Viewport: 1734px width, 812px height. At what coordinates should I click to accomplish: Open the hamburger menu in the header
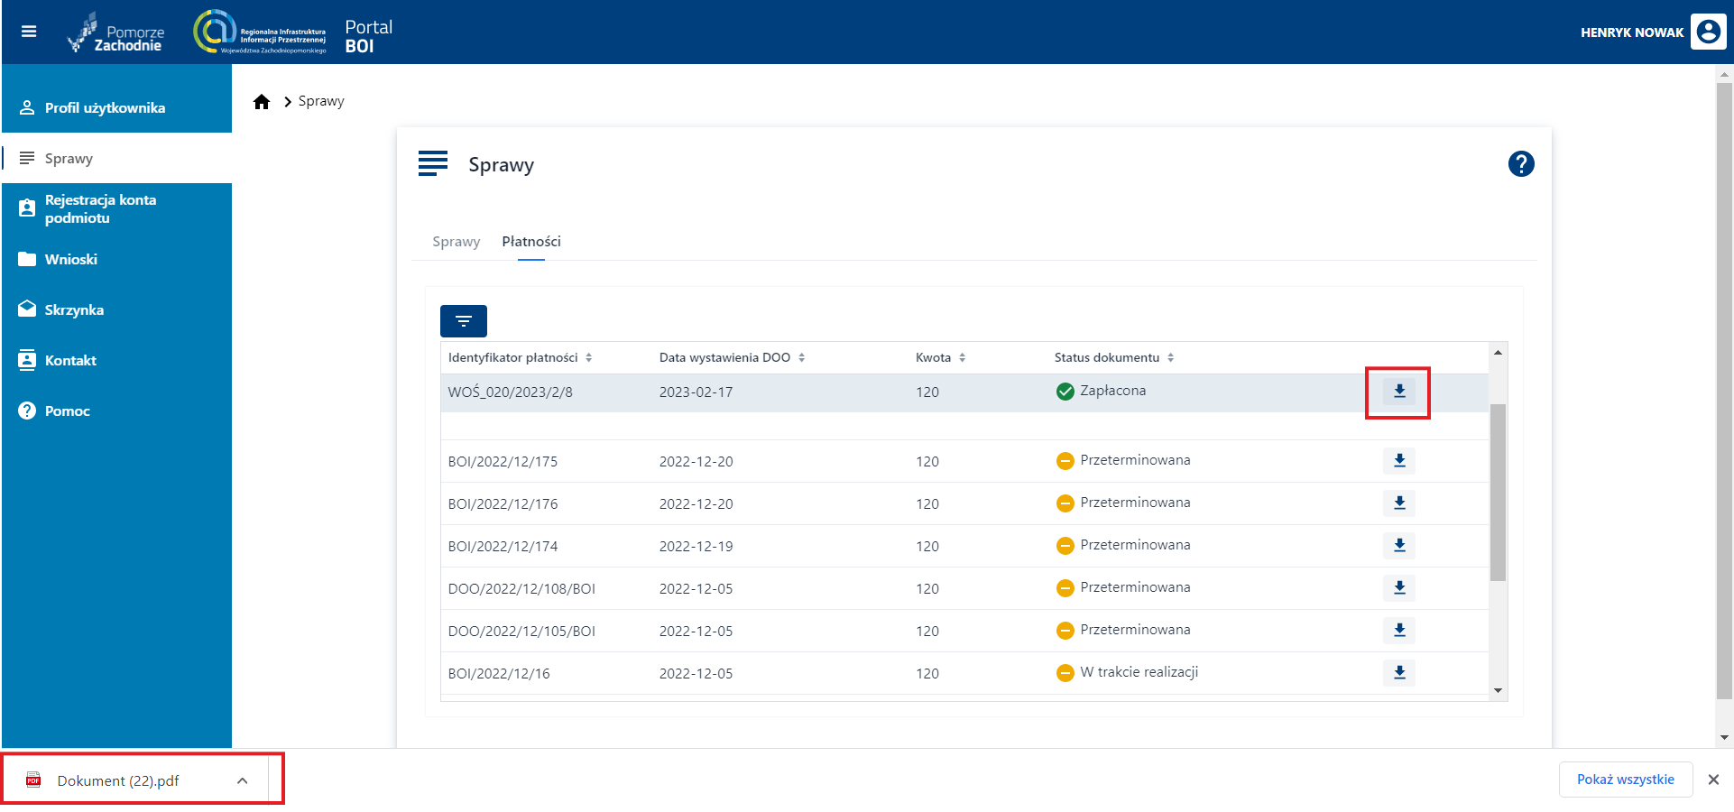pyautogui.click(x=29, y=32)
